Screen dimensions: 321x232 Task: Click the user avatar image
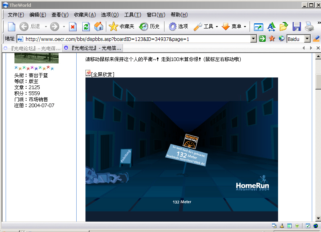[x=37, y=58]
